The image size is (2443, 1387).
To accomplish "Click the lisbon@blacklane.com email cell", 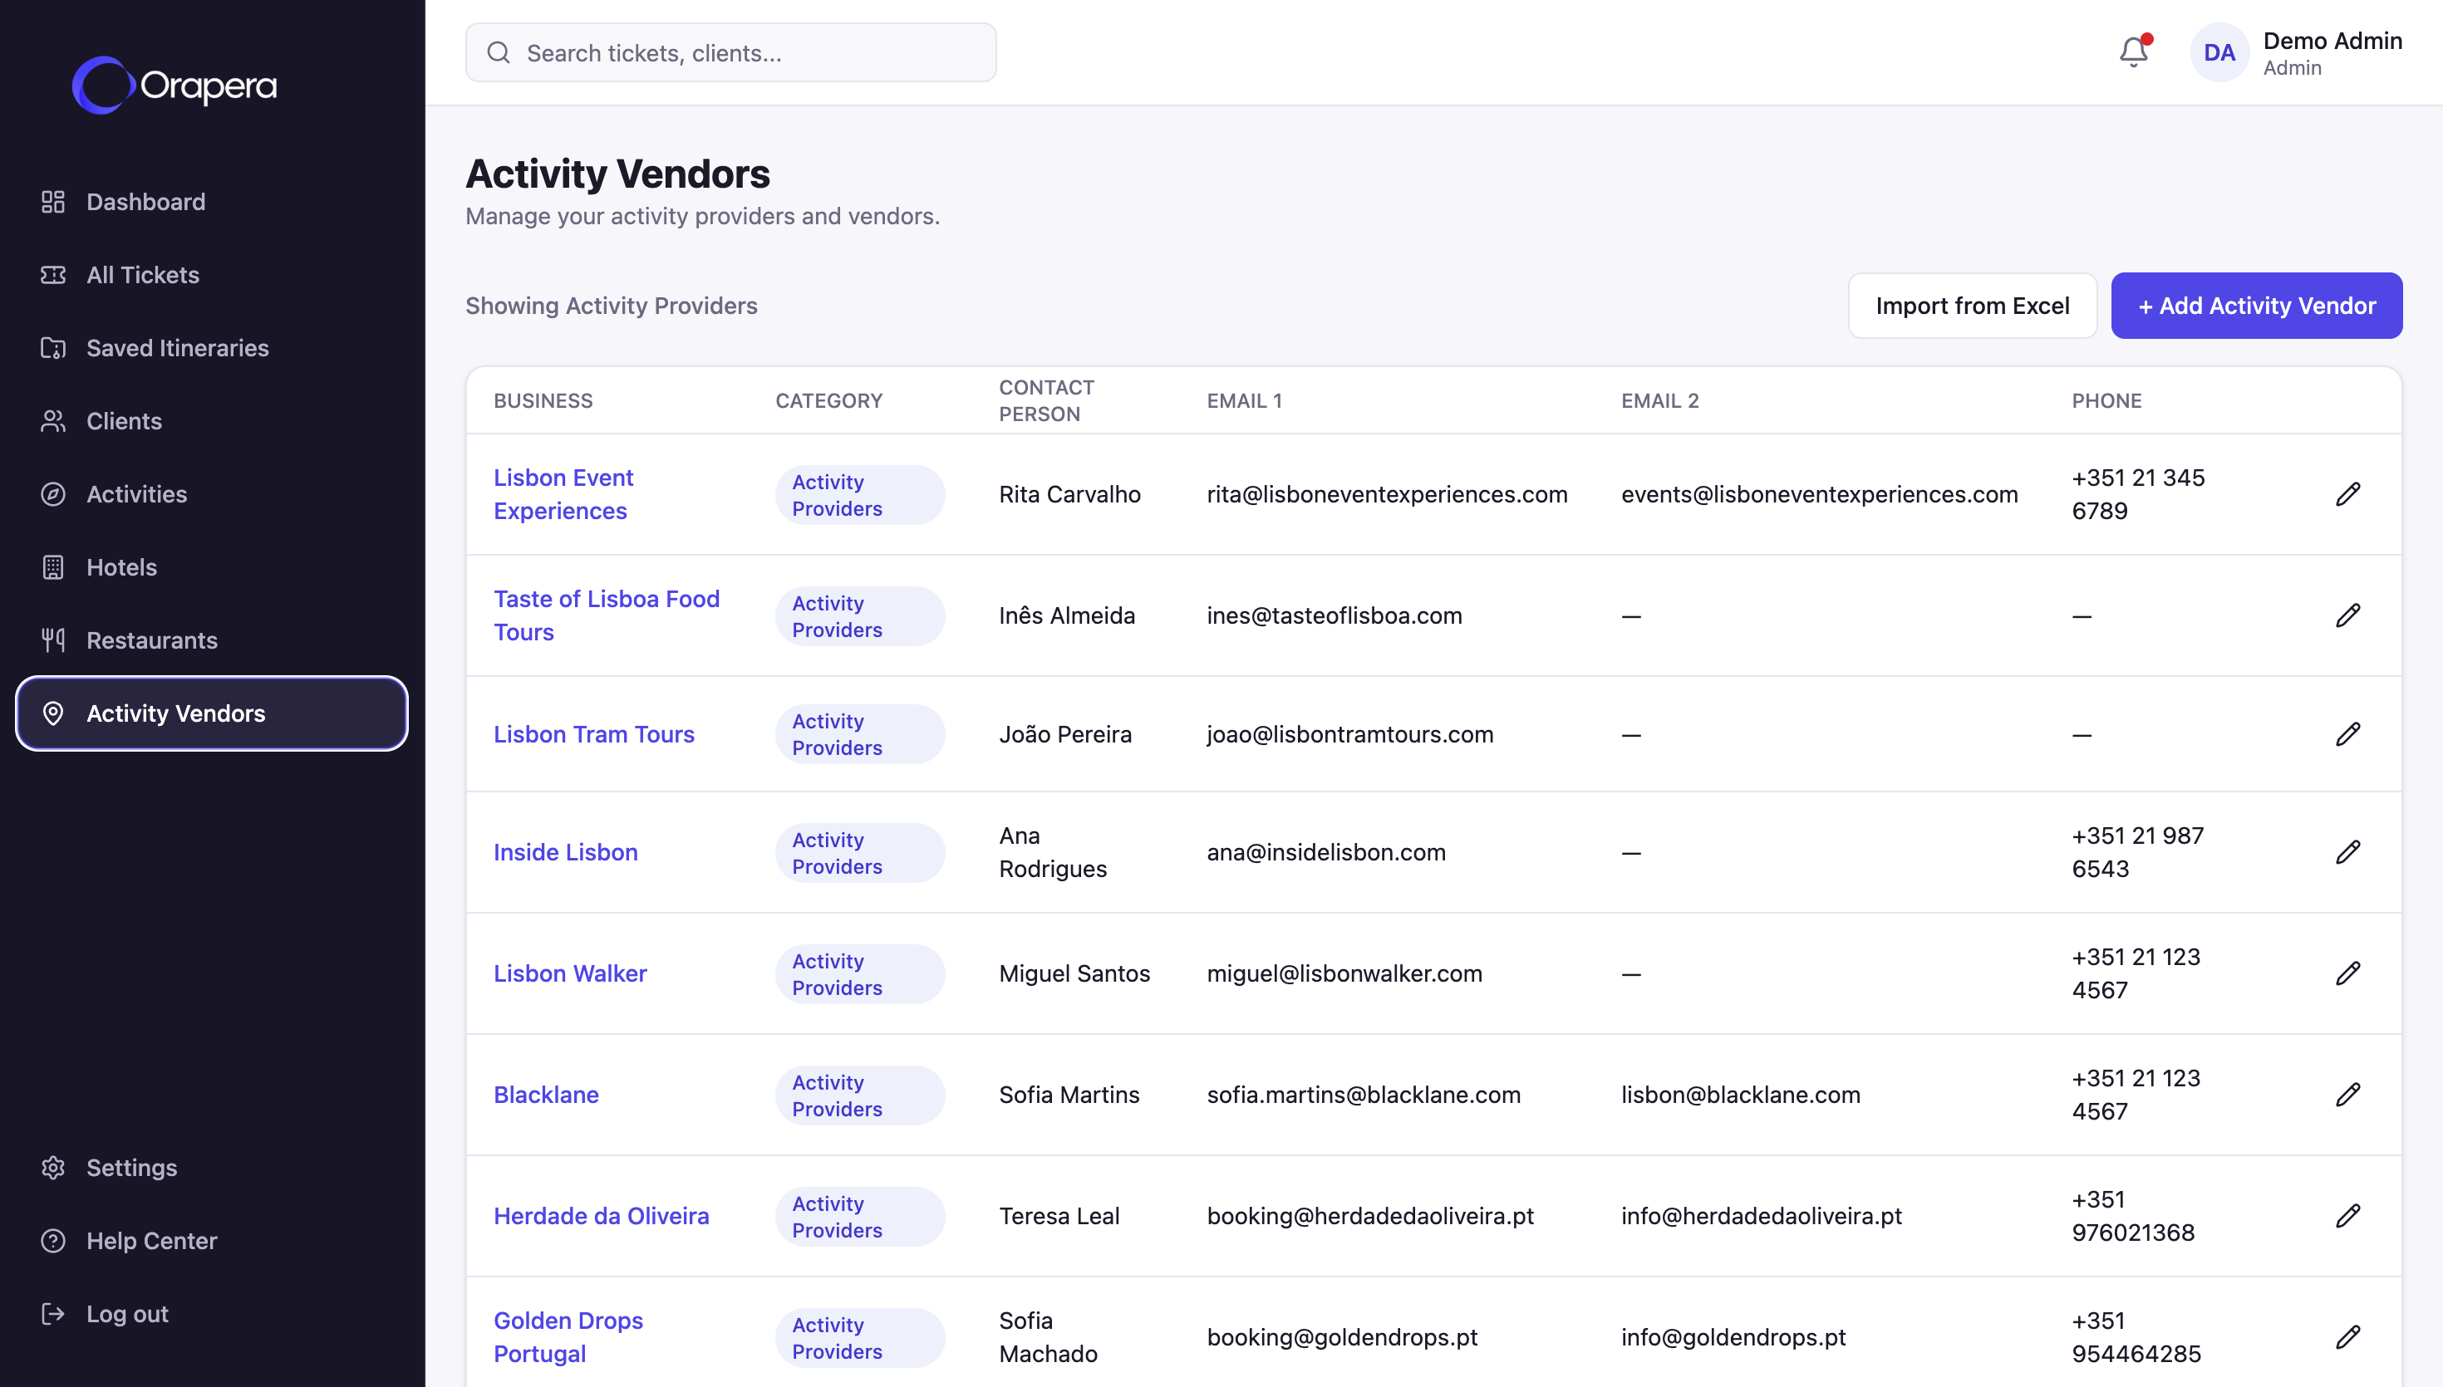I will 1741,1095.
